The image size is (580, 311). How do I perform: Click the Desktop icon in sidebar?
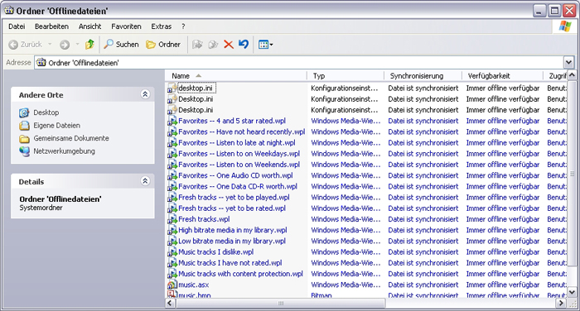(24, 112)
